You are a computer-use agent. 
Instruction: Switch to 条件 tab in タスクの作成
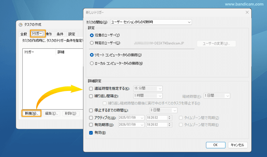click(x=60, y=34)
